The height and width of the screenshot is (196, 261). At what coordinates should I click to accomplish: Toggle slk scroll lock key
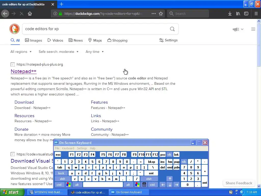pyautogui.click(x=169, y=155)
